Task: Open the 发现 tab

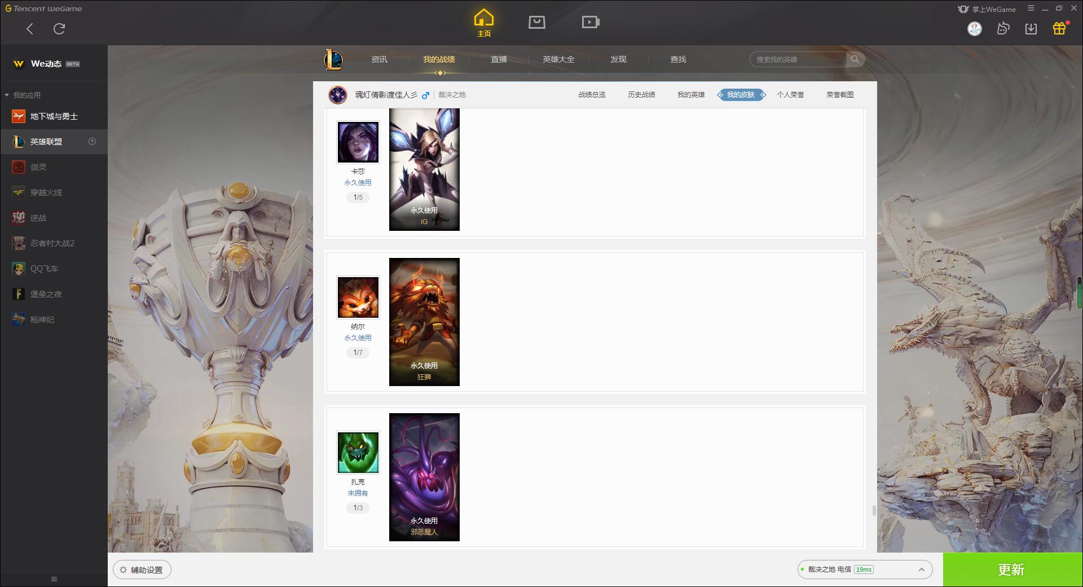Action: pos(618,59)
